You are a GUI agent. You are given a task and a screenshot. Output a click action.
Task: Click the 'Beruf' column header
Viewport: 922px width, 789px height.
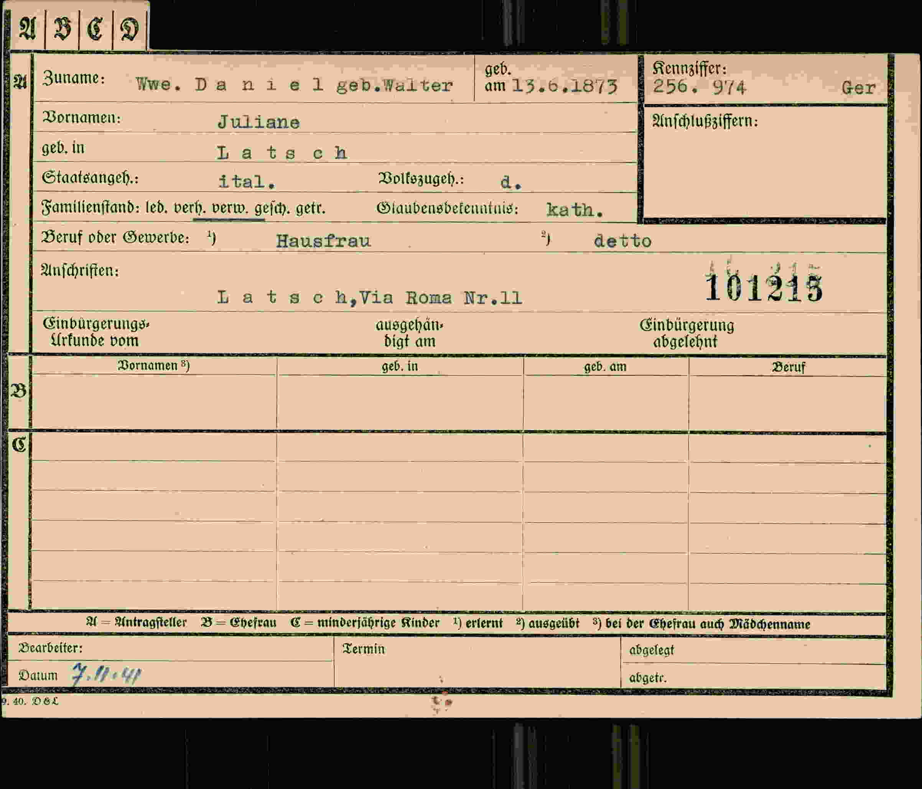pos(788,367)
